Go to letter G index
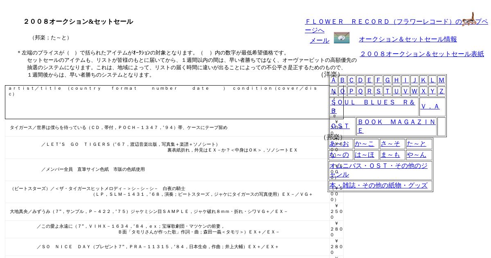 [x=387, y=80]
